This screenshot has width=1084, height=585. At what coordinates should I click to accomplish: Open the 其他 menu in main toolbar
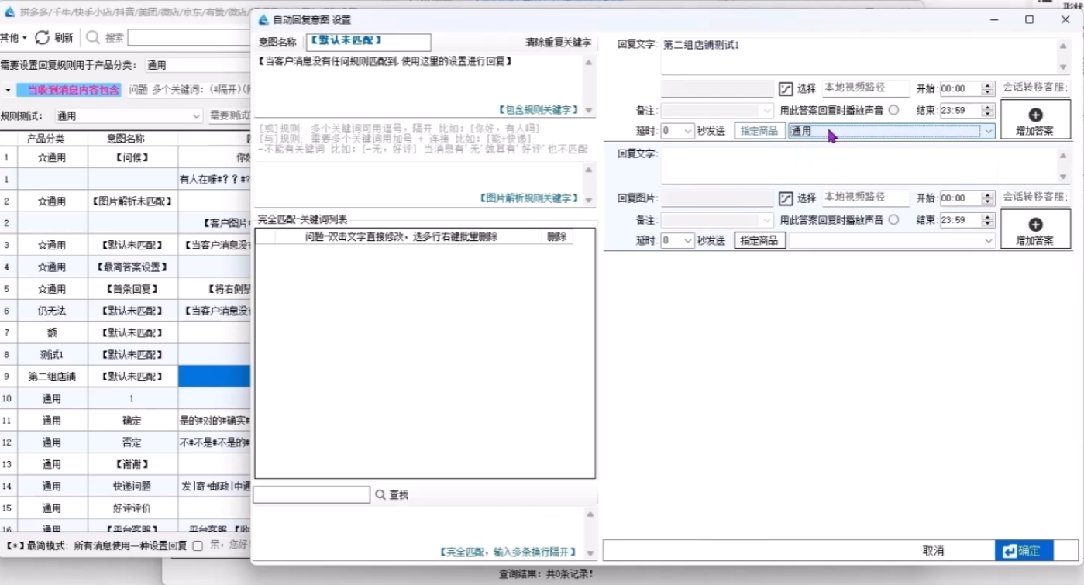coord(13,37)
